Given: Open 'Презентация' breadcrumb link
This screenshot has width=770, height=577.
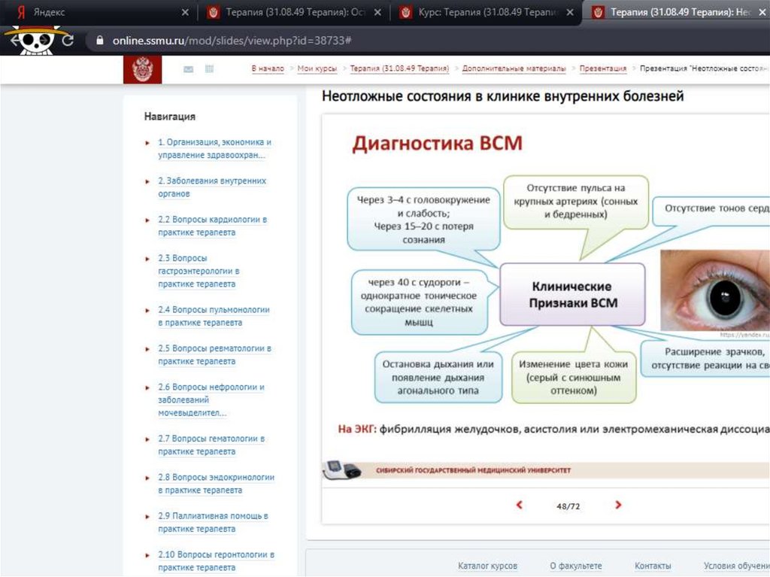Looking at the screenshot, I should click(x=602, y=68).
